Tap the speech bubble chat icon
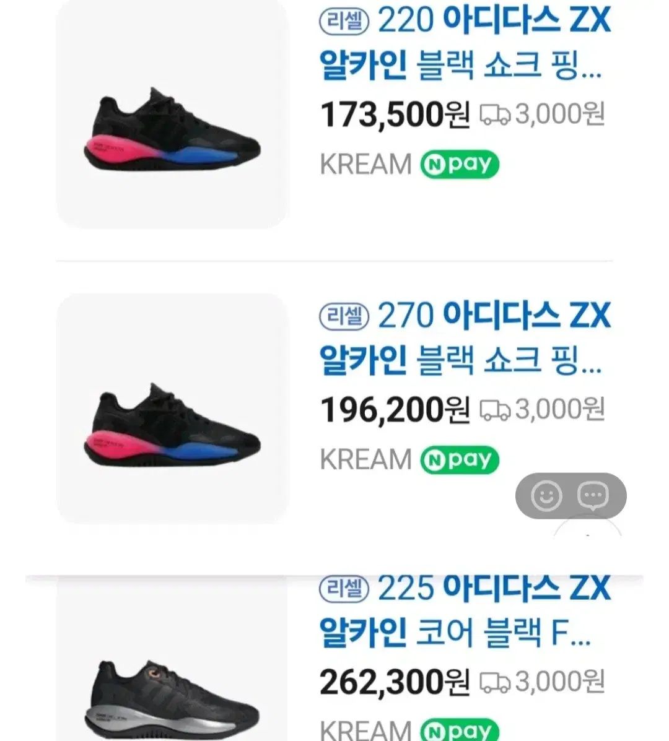 click(x=593, y=495)
